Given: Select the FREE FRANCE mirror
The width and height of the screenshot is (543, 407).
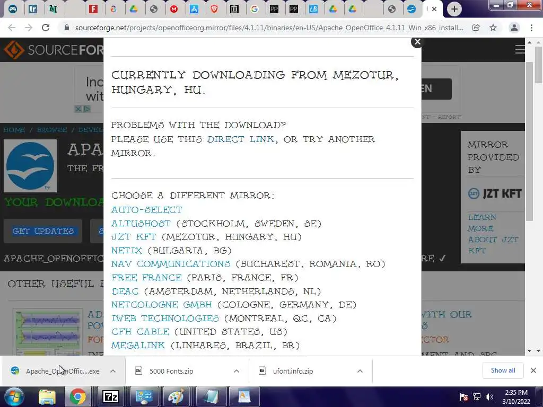Looking at the screenshot, I should pyautogui.click(x=146, y=278).
